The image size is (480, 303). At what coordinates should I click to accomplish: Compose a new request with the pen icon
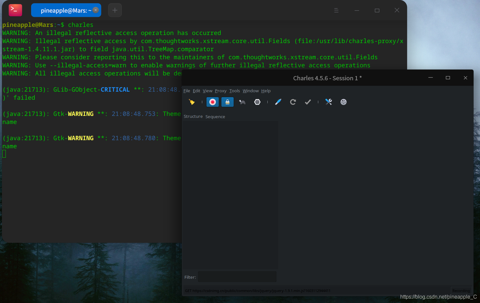pos(278,102)
